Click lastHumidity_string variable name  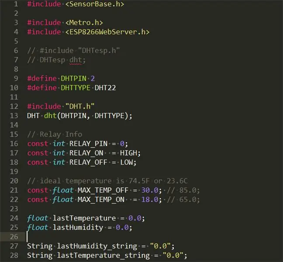pos(97,246)
